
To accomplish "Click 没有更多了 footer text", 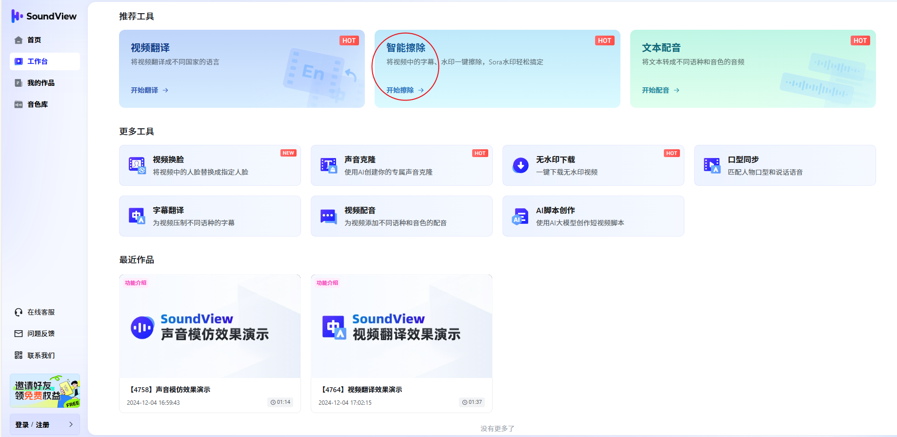I will click(x=498, y=428).
